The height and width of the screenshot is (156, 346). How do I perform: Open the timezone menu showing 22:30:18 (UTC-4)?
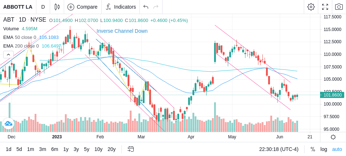[279, 150]
